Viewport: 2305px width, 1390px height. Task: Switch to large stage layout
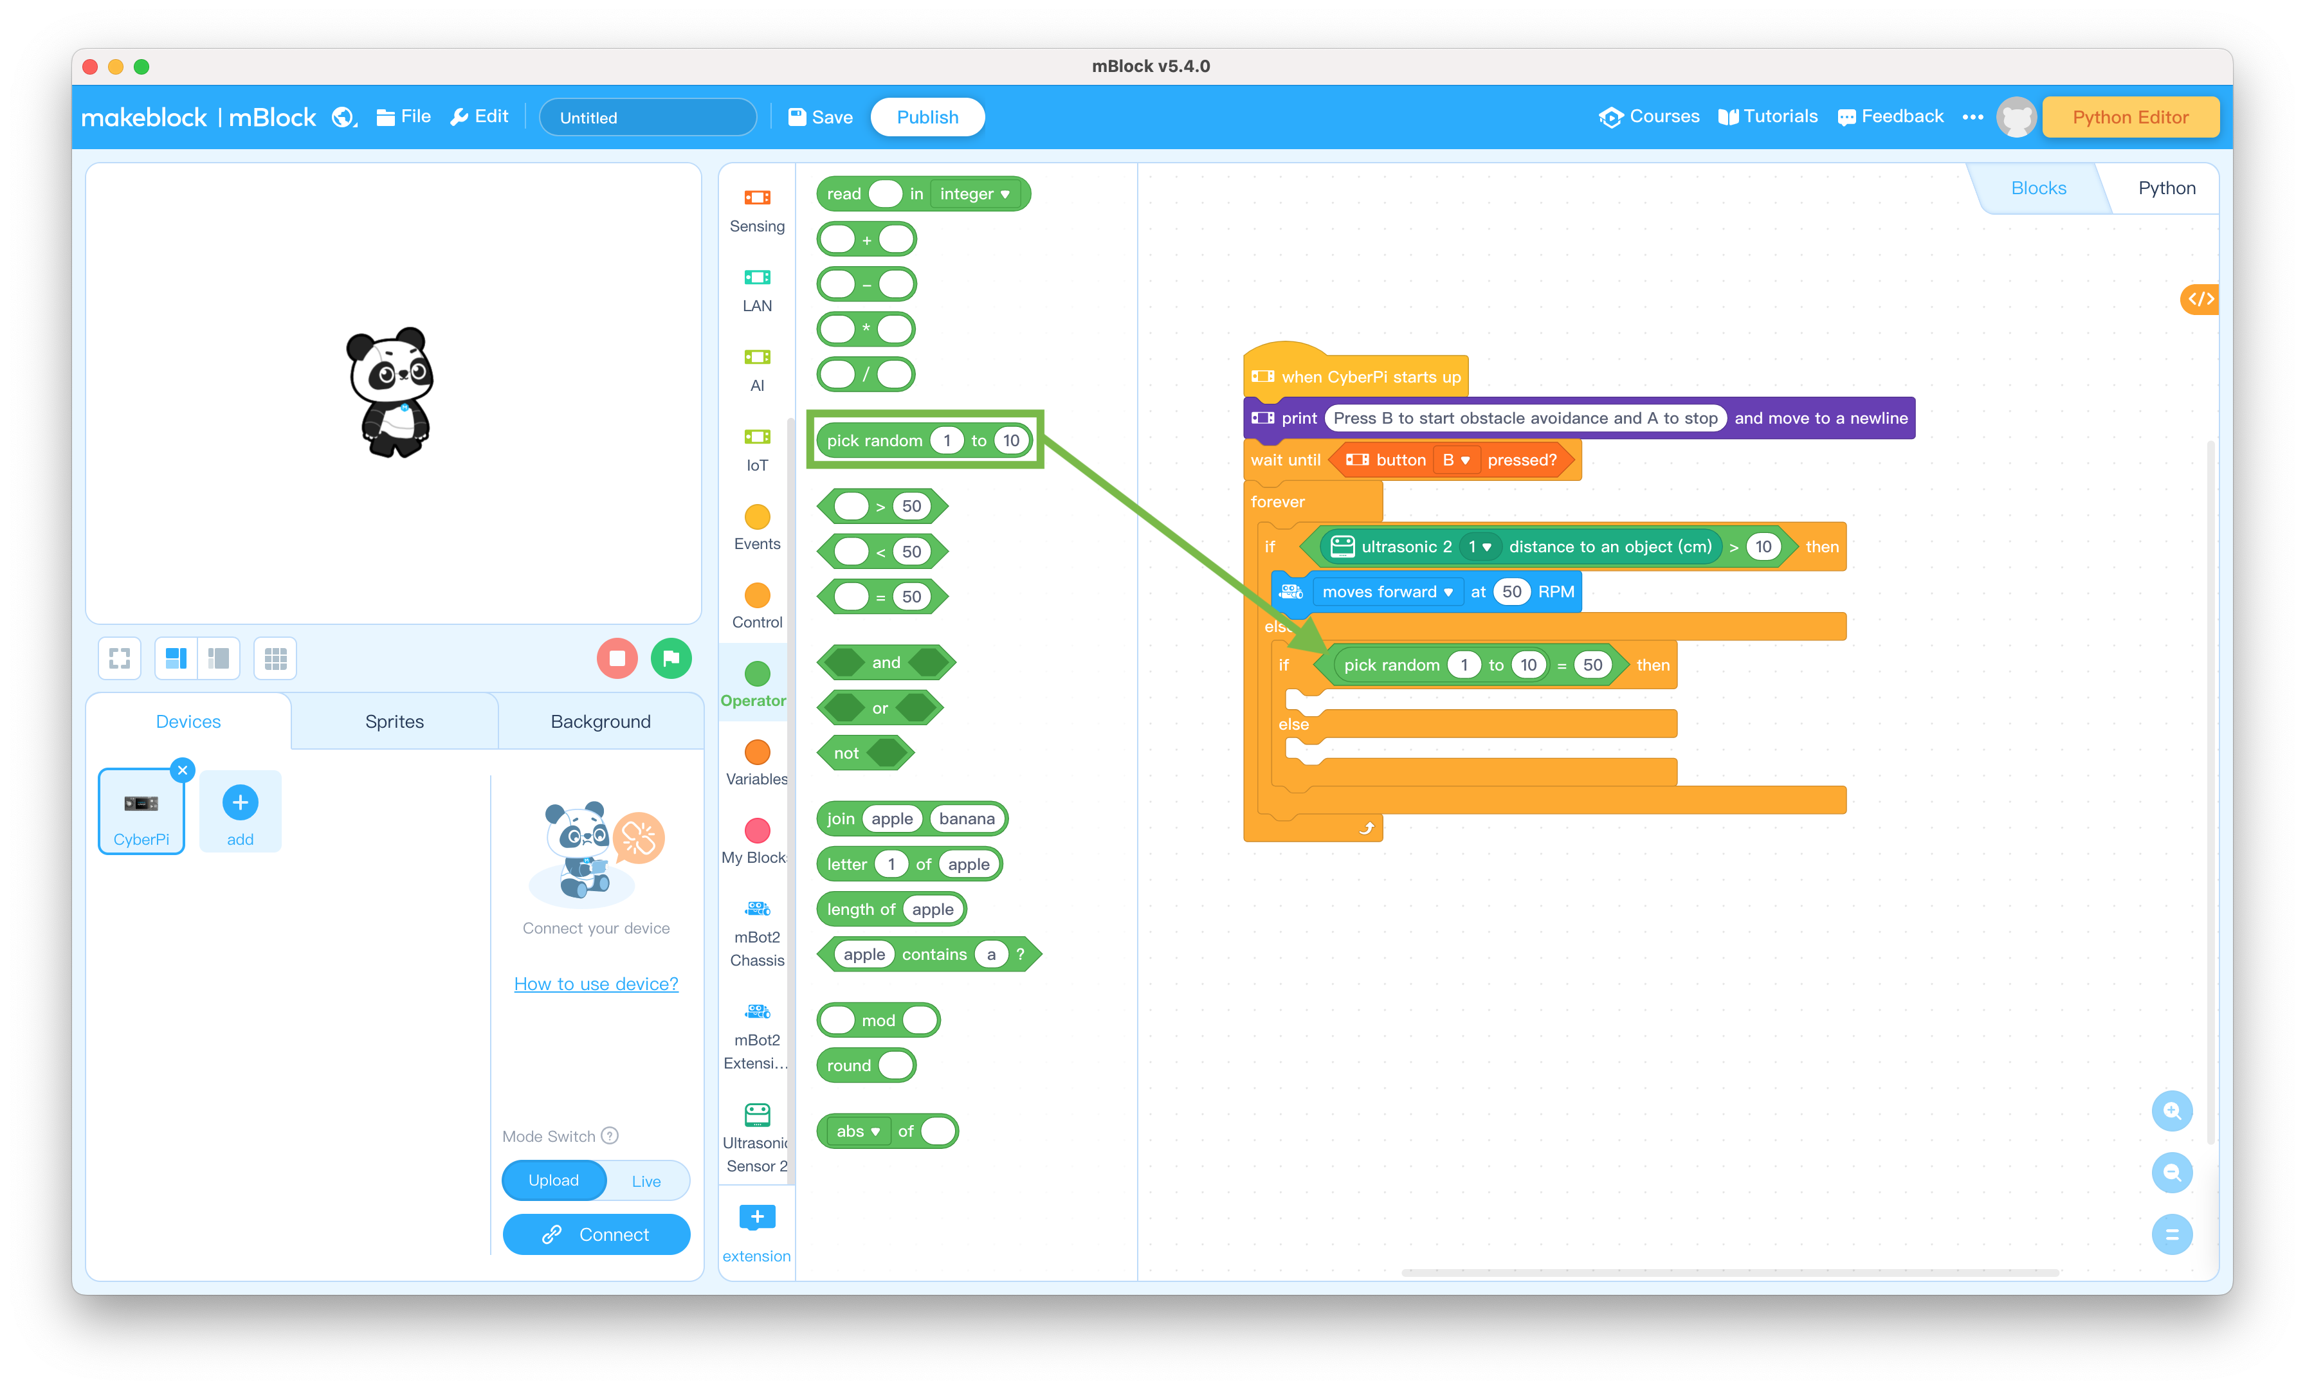(176, 658)
